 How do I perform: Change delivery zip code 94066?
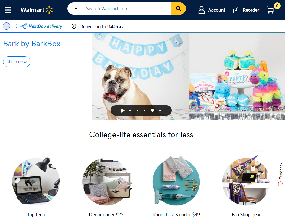coord(115,27)
